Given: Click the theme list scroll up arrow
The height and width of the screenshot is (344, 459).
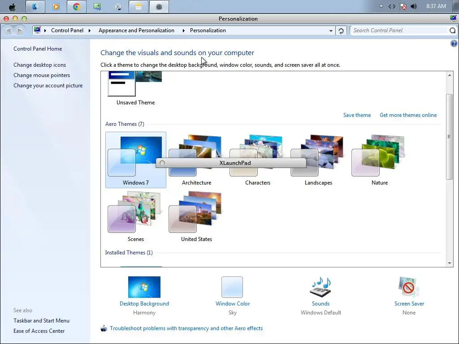Looking at the screenshot, I should (x=450, y=75).
